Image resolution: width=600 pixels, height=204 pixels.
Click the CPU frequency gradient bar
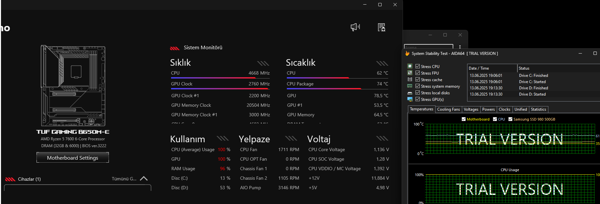pyautogui.click(x=220, y=78)
